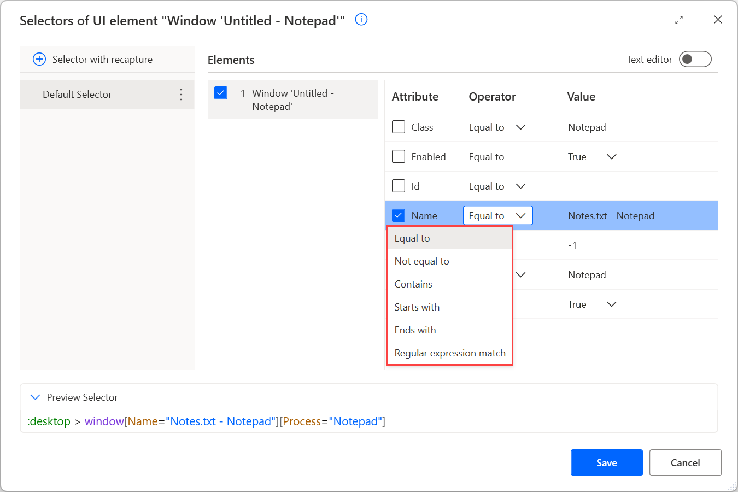
Task: Enable the Class attribute checkbox
Action: coord(399,127)
